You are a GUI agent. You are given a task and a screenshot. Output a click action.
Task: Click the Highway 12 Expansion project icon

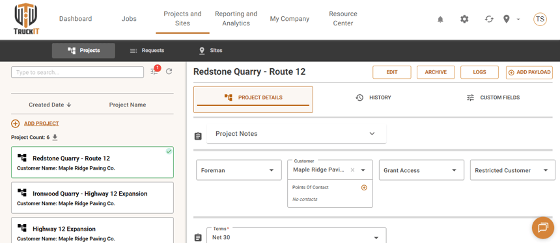[22, 227]
